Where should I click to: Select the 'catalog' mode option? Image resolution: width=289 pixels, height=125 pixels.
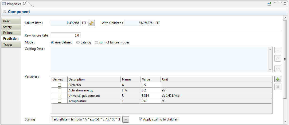tap(78, 42)
